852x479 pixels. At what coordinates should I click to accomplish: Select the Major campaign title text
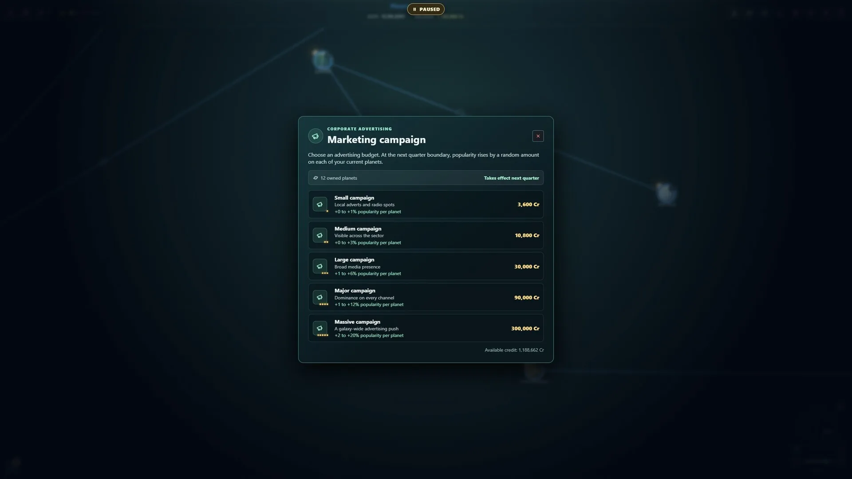tap(355, 291)
